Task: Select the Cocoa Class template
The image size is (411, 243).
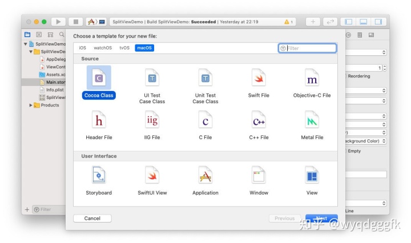Action: click(99, 83)
